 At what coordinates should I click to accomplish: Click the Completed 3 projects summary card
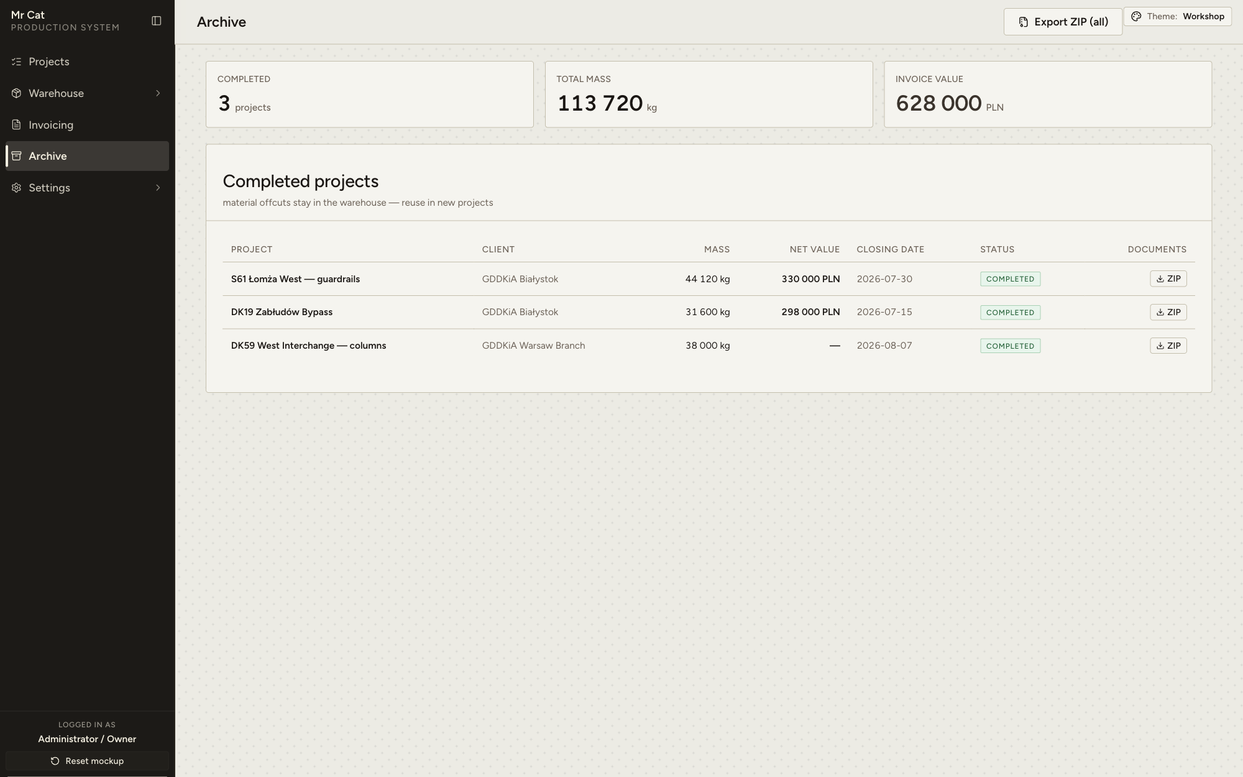[x=370, y=94]
